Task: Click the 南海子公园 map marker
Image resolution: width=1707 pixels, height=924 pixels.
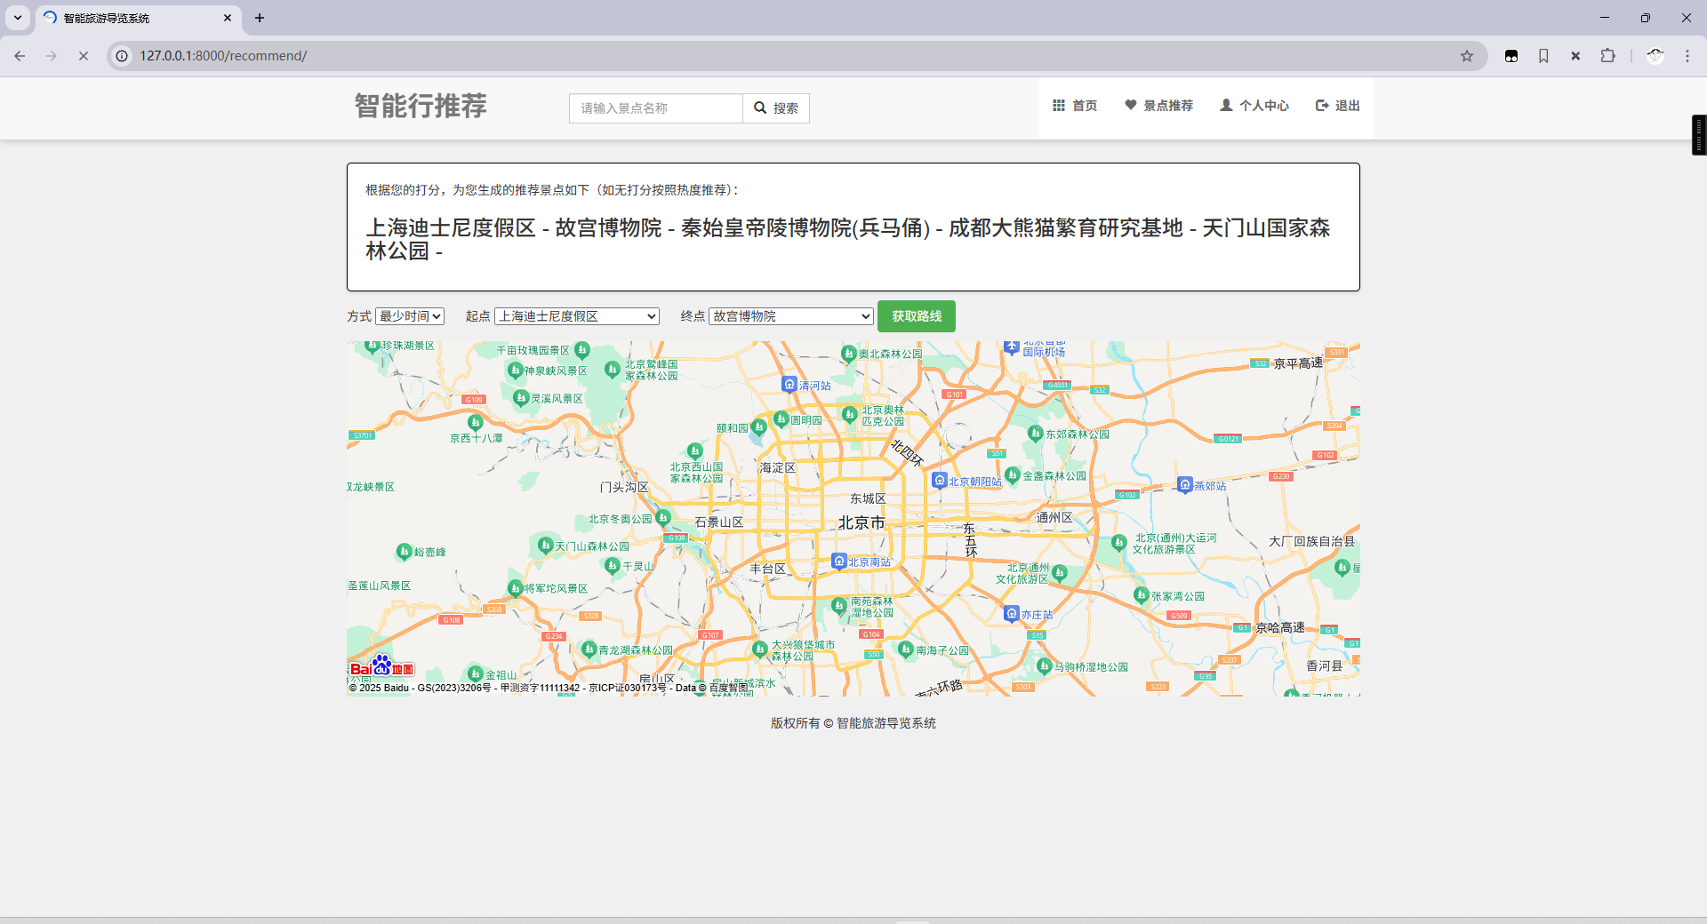Action: 905,649
